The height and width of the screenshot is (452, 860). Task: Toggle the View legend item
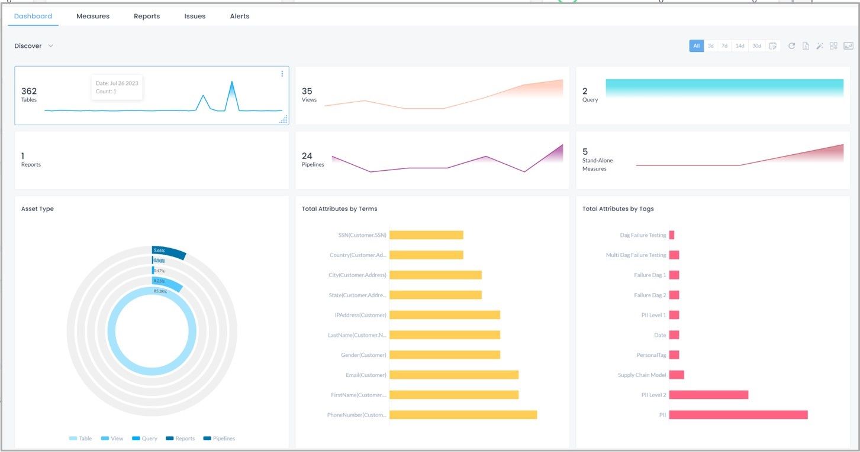[112, 438]
